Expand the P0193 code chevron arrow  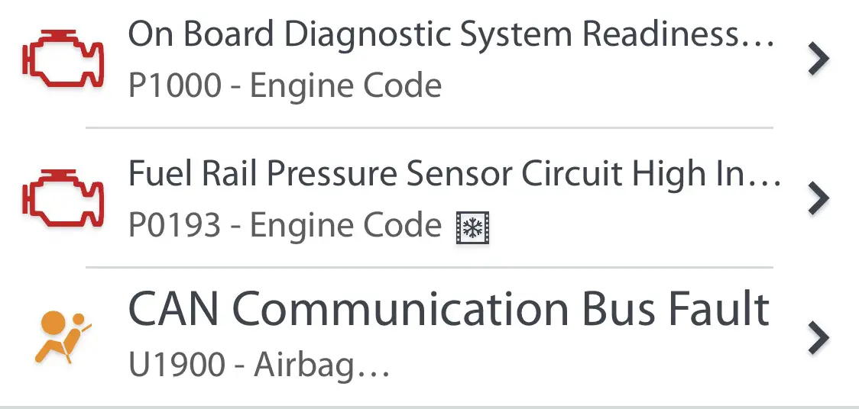[x=818, y=198]
